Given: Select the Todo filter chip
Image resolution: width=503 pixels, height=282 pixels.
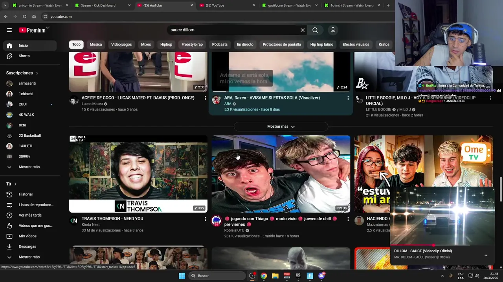Looking at the screenshot, I should (76, 44).
